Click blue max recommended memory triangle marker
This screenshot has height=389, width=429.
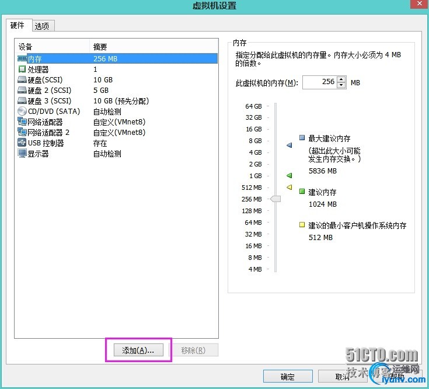pos(289,145)
